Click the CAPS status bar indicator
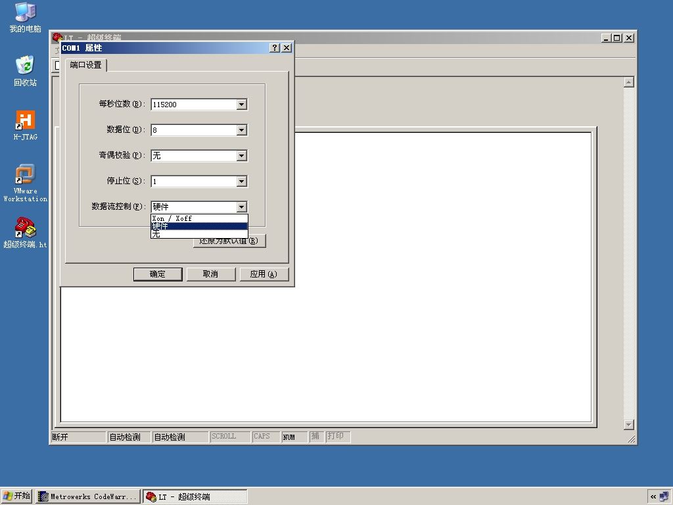 (x=266, y=437)
